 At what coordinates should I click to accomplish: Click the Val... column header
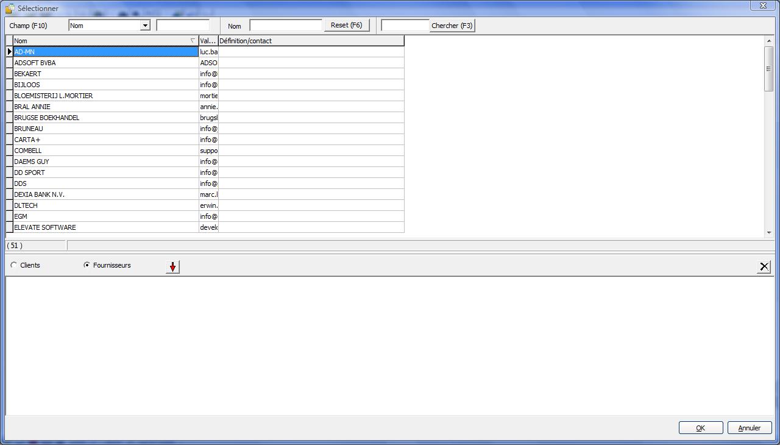point(208,41)
